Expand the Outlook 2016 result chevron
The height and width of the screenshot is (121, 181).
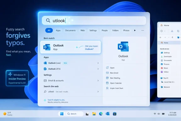point(98,69)
